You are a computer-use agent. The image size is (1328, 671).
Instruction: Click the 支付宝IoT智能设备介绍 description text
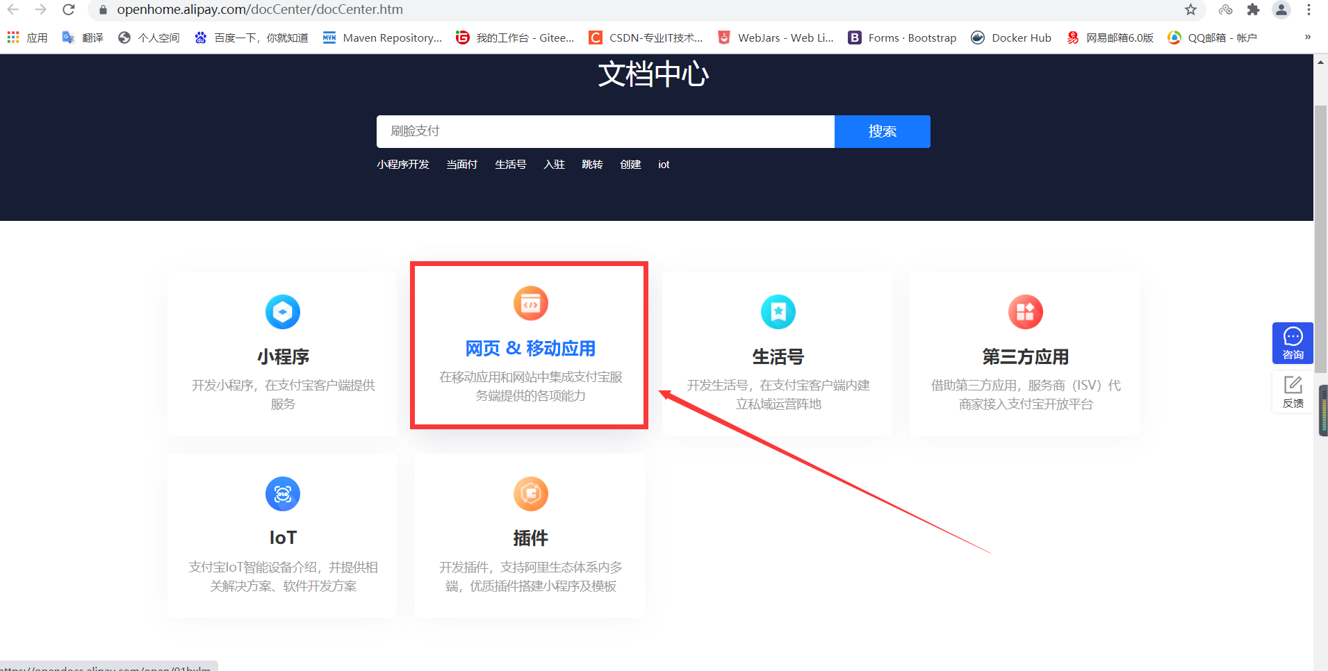click(283, 577)
